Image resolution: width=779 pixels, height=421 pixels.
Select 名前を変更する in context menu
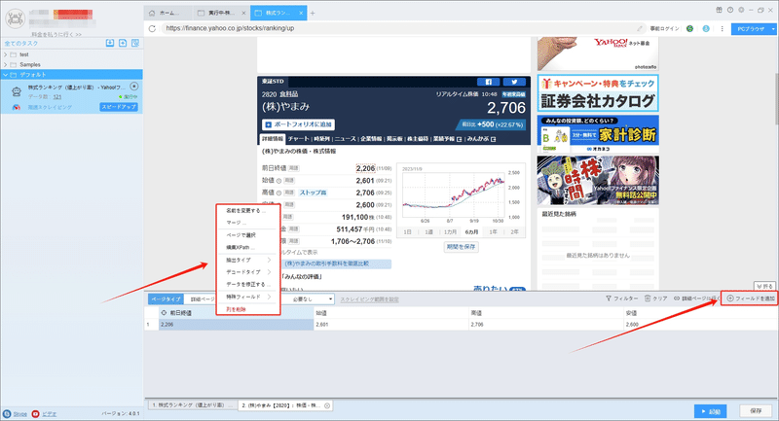tap(248, 210)
